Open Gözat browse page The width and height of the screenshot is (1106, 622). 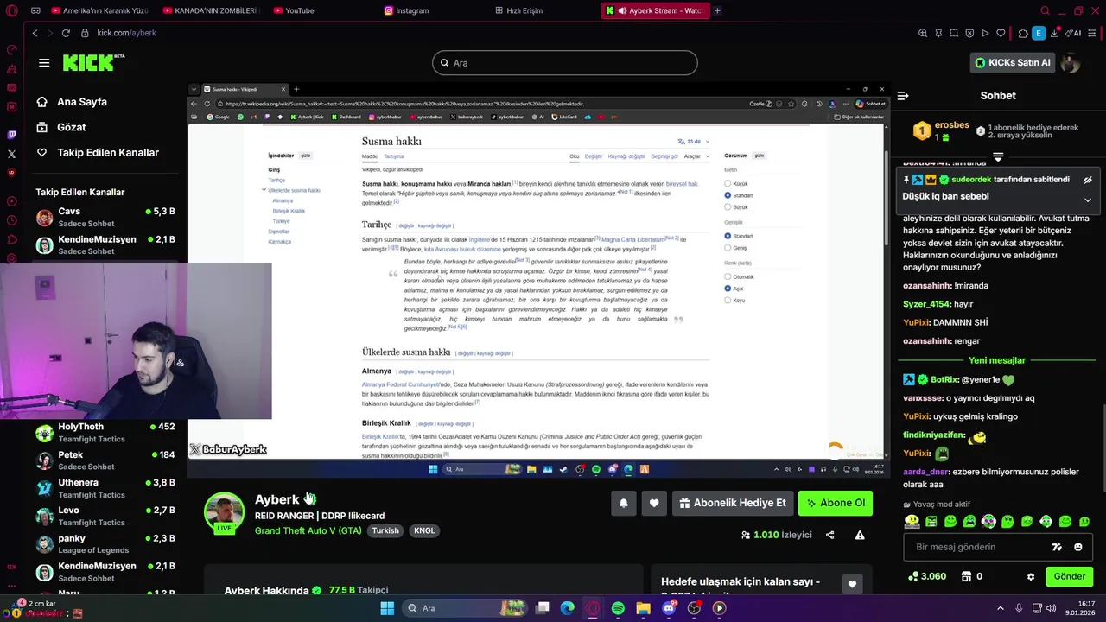pyautogui.click(x=60, y=127)
